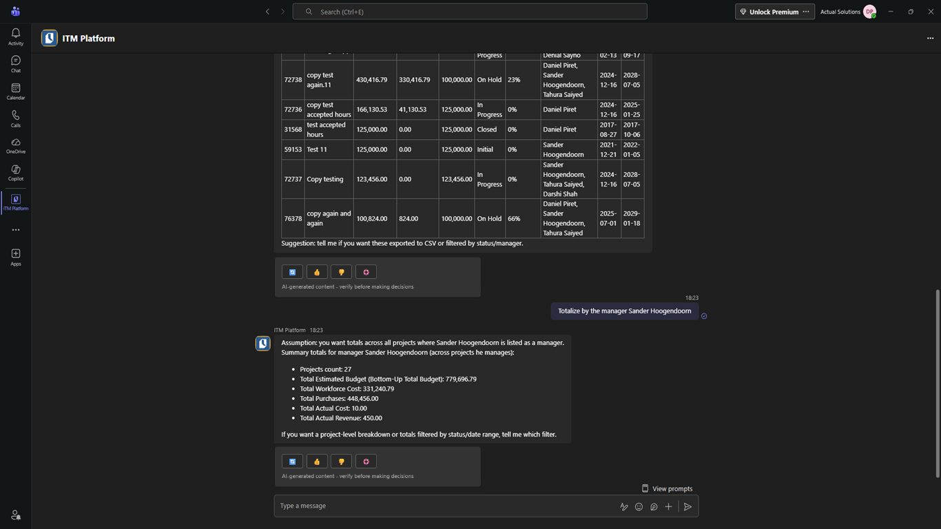Click the 'Total Actual Revenue: 450.00' line
Viewport: 941px width, 529px height.
[x=340, y=417]
